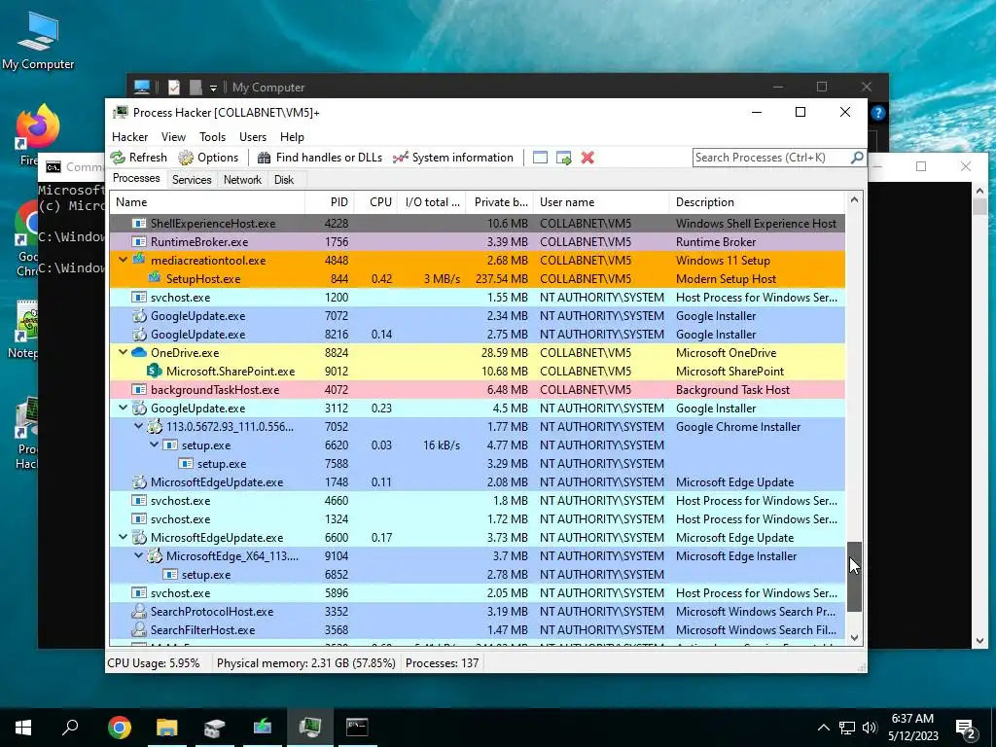The image size is (996, 747).
Task: Click the OneDrive.exe cloud icon
Action: click(x=139, y=352)
